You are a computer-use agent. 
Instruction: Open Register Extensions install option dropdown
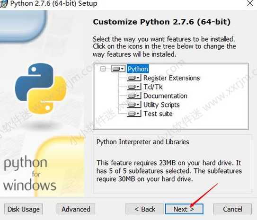[x=134, y=78]
